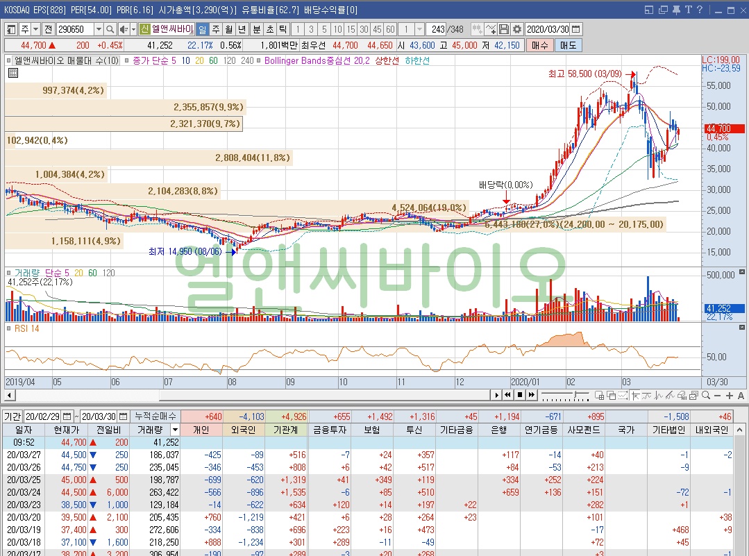
Task: Click the fast-forward replay button
Action: [532, 395]
